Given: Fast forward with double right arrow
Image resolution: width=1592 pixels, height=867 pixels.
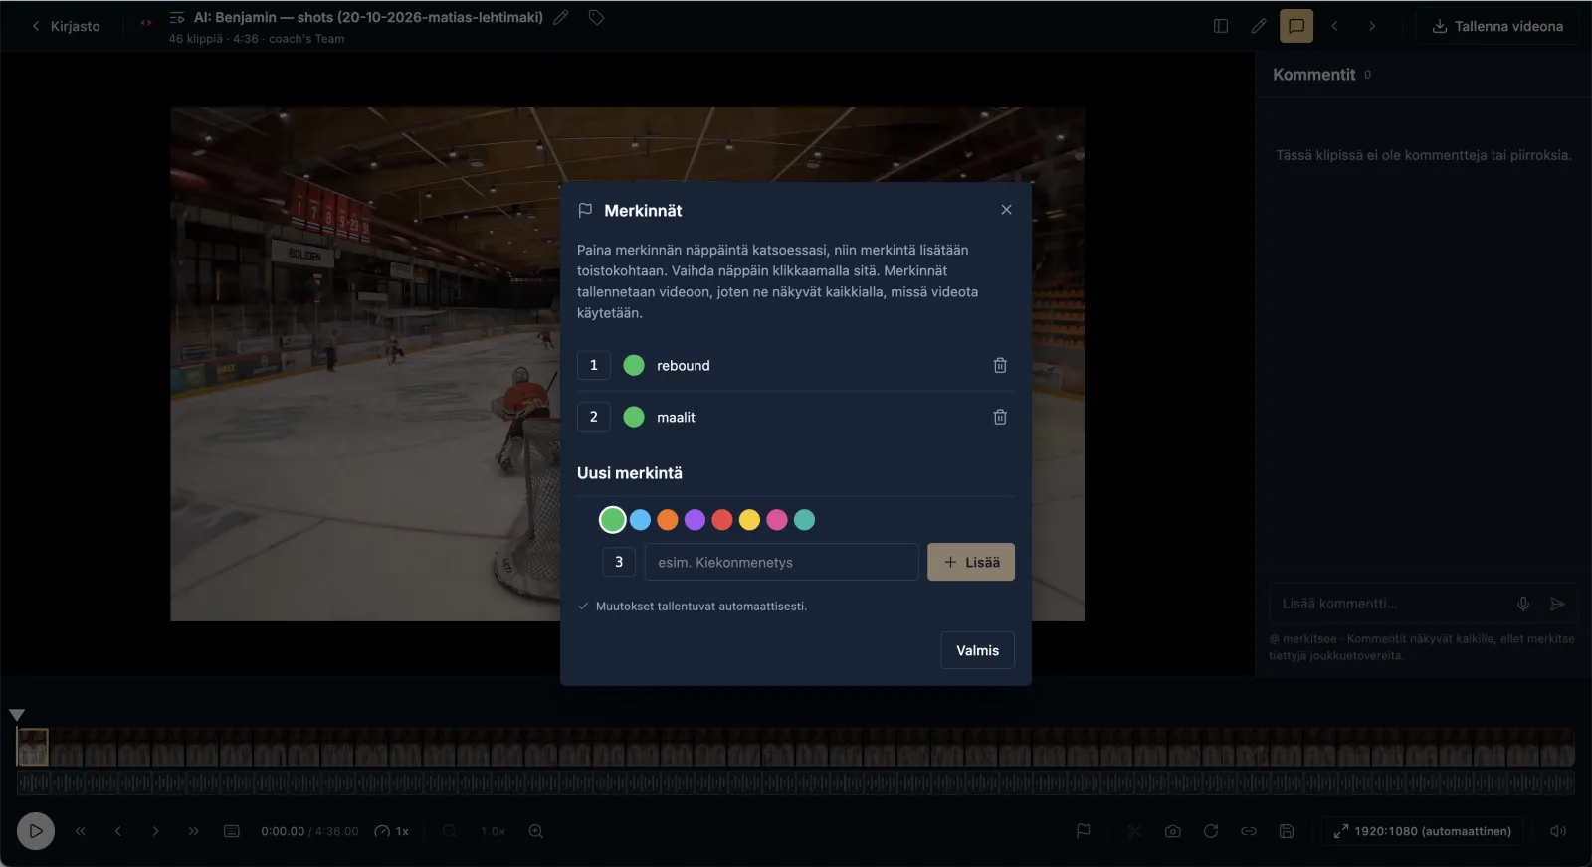Looking at the screenshot, I should point(194,831).
